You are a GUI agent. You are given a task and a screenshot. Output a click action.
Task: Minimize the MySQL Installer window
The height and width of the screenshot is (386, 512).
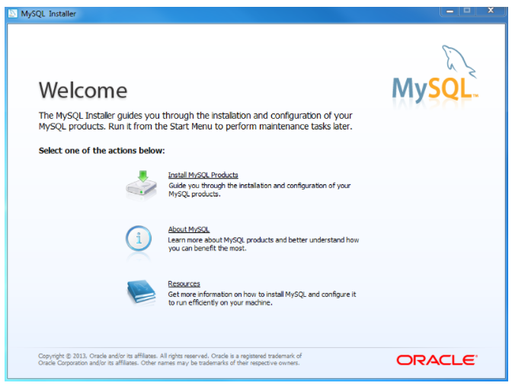(x=450, y=11)
